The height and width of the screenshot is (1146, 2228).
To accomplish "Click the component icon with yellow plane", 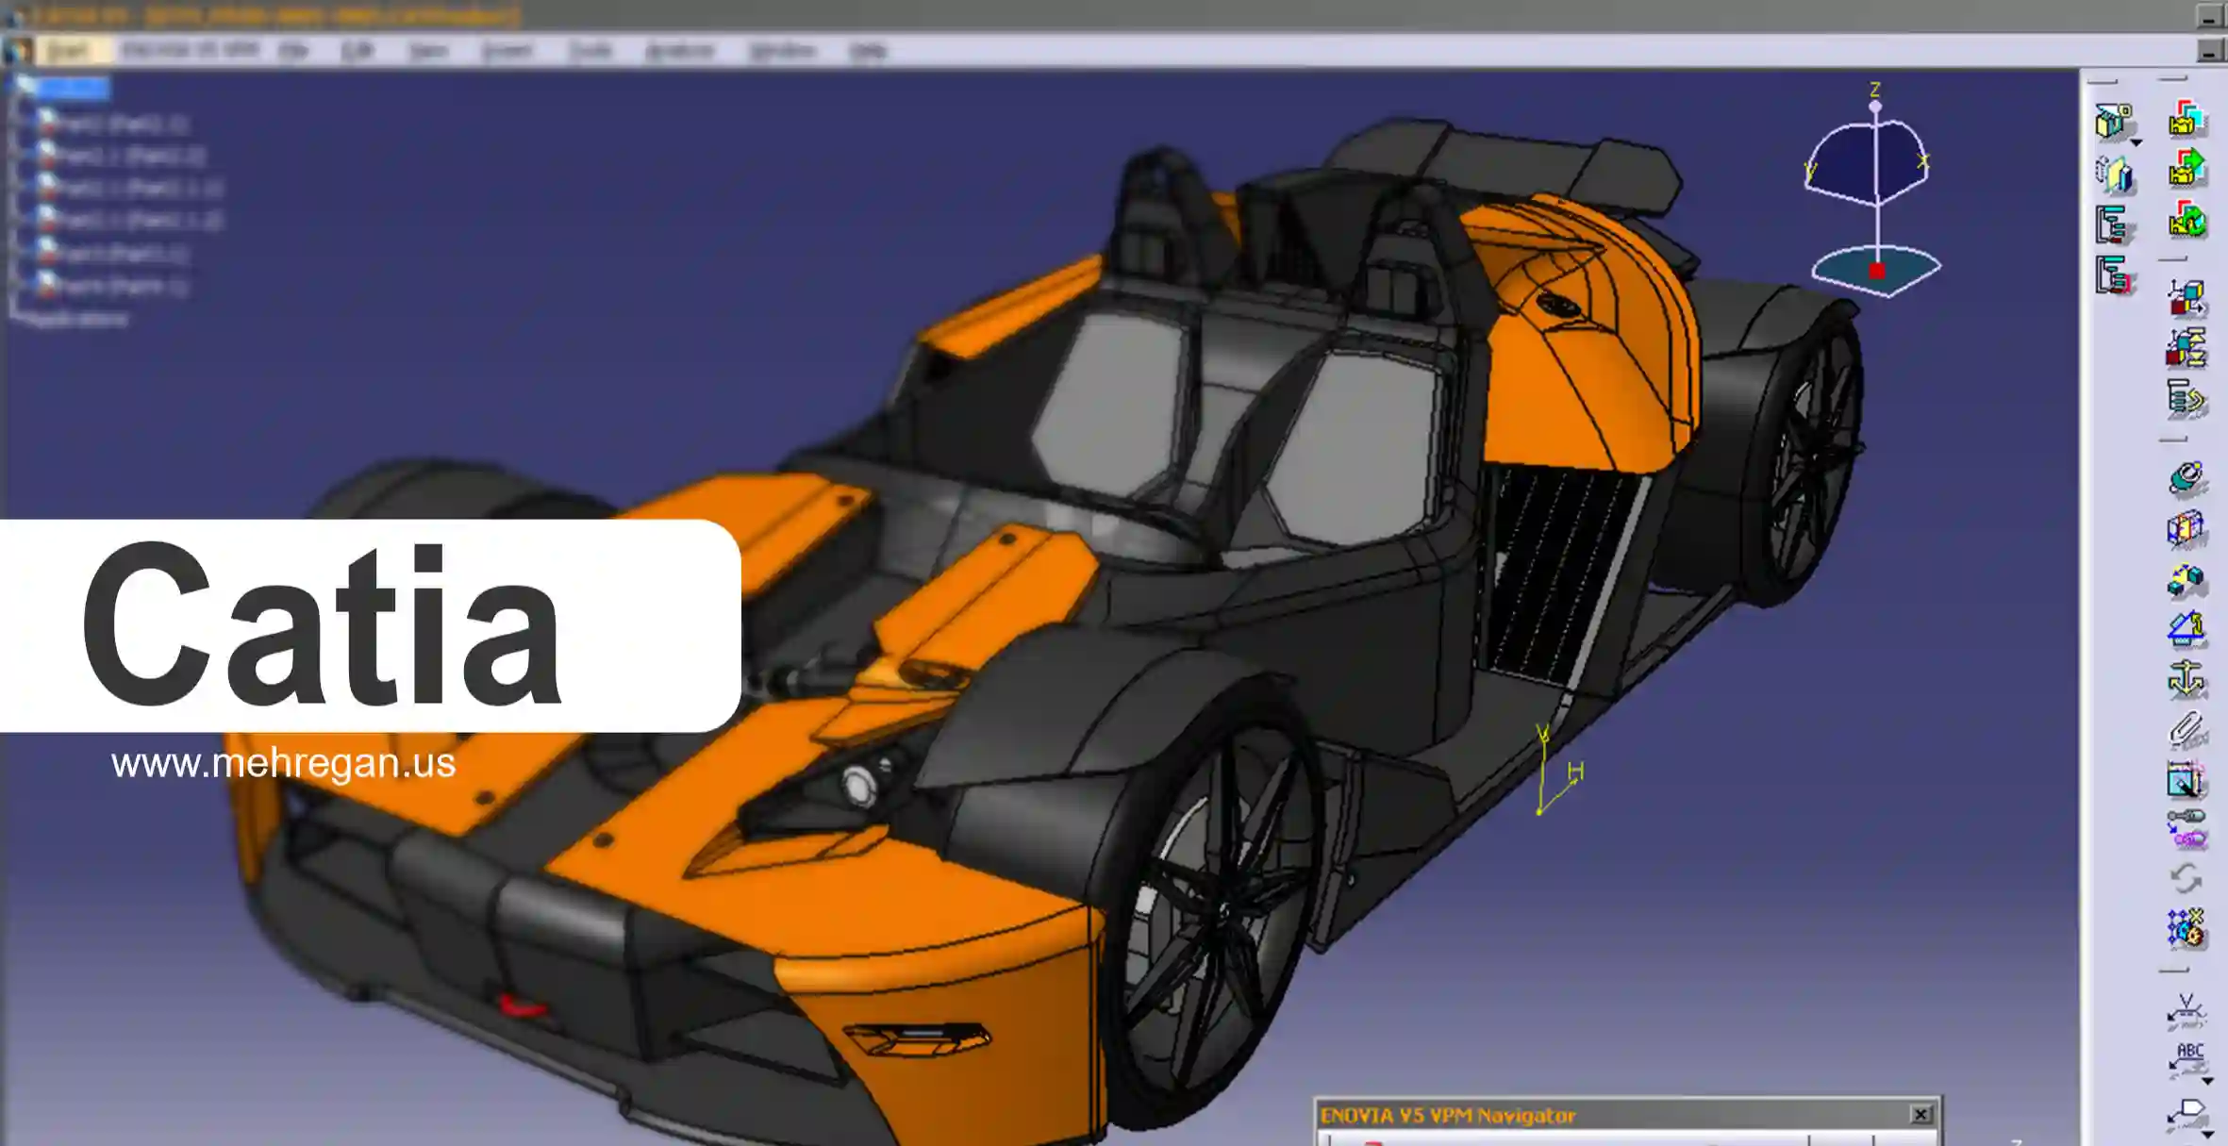I will click(2114, 174).
